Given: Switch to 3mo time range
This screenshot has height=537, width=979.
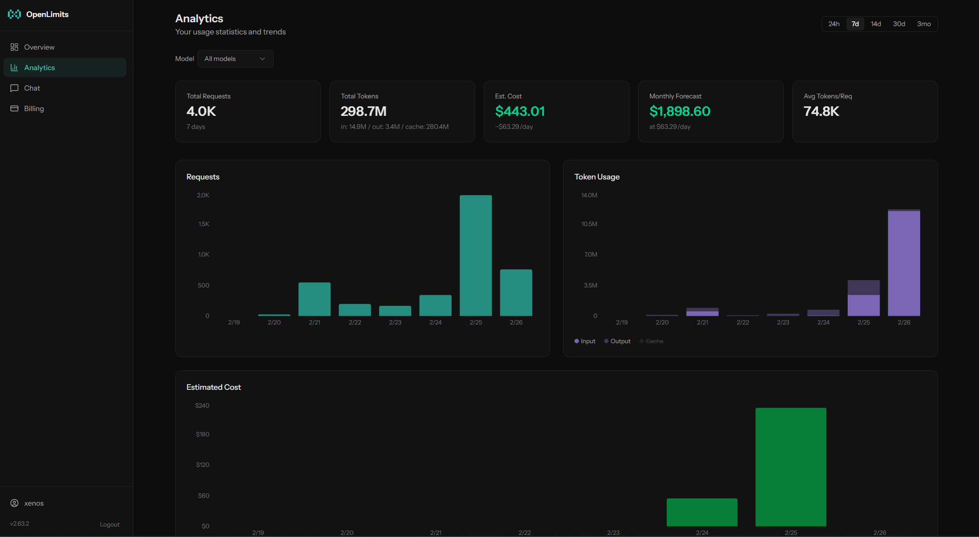Looking at the screenshot, I should pyautogui.click(x=924, y=24).
